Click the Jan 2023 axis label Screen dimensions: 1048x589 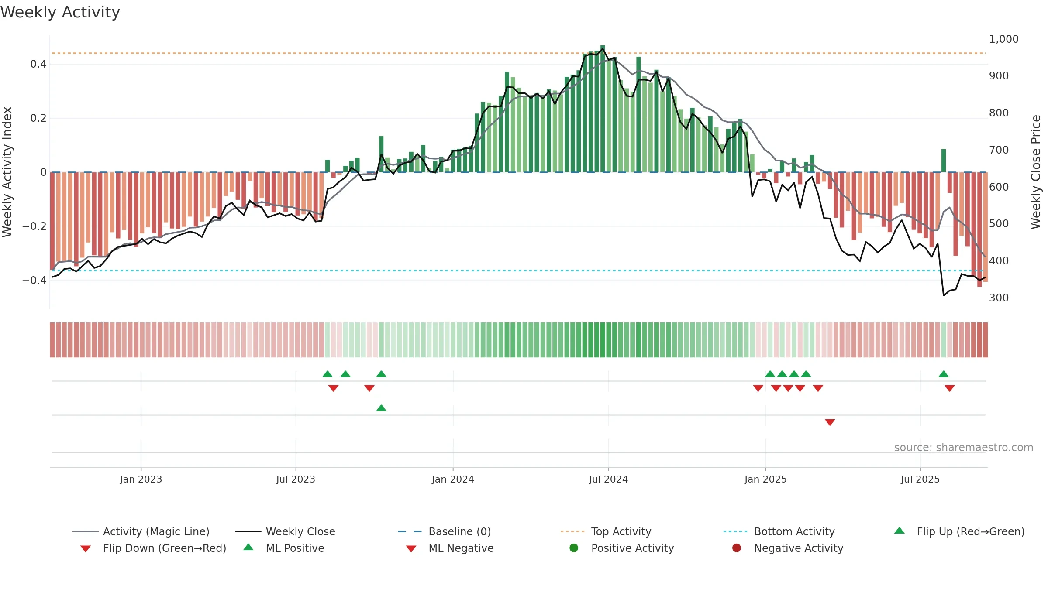click(141, 479)
